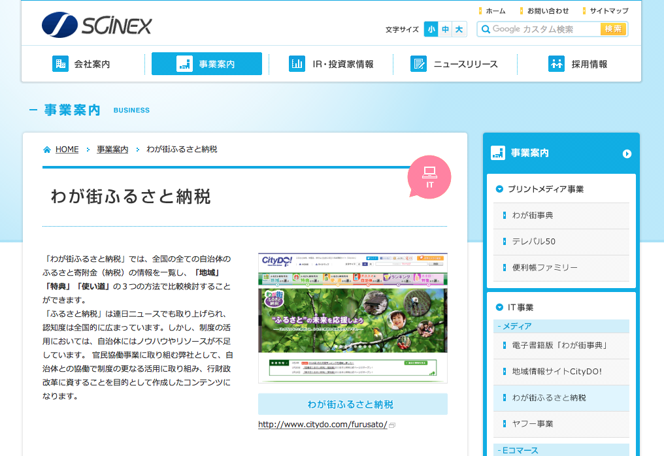Open the citydo.com/furusato URL link
The width and height of the screenshot is (664, 456).
tap(323, 424)
